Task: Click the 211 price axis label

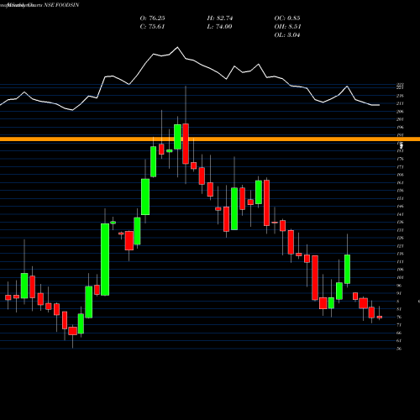Action: (x=400, y=103)
